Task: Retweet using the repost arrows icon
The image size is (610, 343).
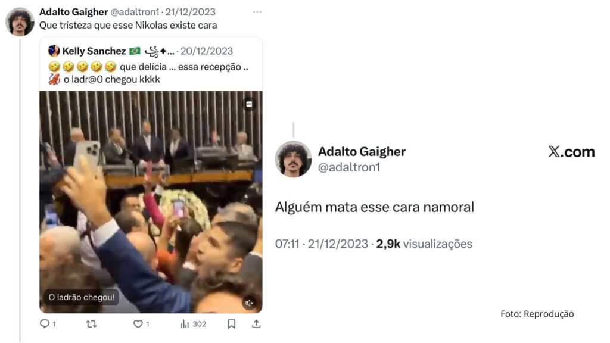Action: click(x=91, y=323)
